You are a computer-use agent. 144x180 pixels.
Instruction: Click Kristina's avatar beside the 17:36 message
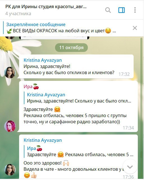click(x=10, y=170)
